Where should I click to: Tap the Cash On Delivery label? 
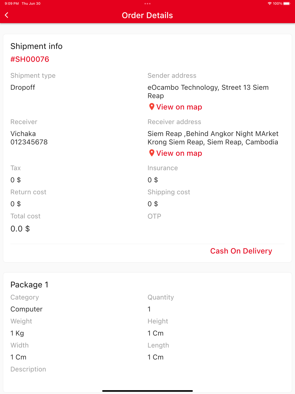click(x=241, y=251)
